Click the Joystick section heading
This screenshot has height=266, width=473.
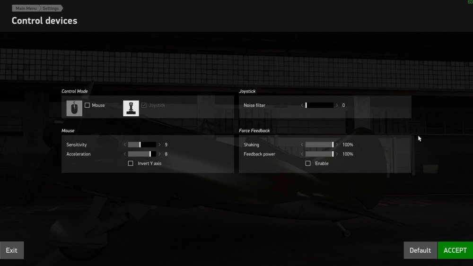(247, 91)
